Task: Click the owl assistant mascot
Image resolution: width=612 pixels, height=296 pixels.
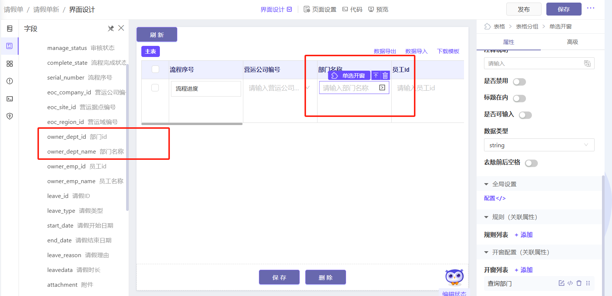Action: tap(454, 277)
